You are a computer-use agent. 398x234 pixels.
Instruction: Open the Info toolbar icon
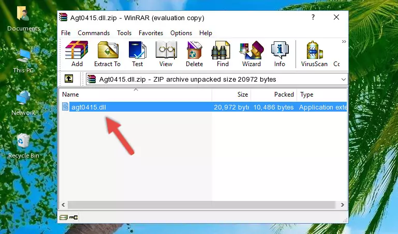pyautogui.click(x=279, y=54)
